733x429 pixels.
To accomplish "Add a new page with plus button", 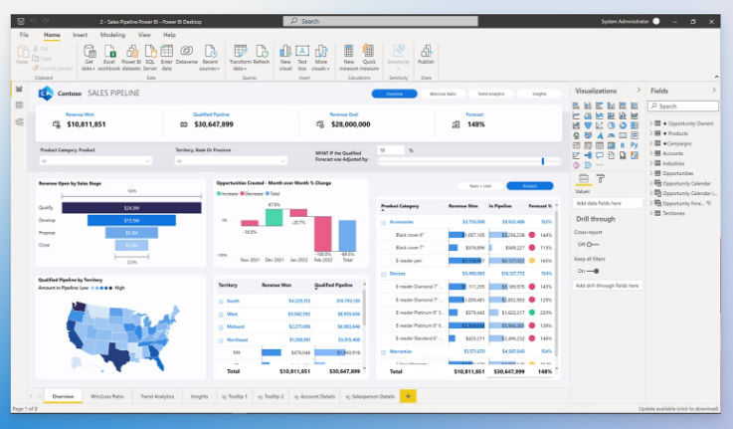I will (x=408, y=396).
